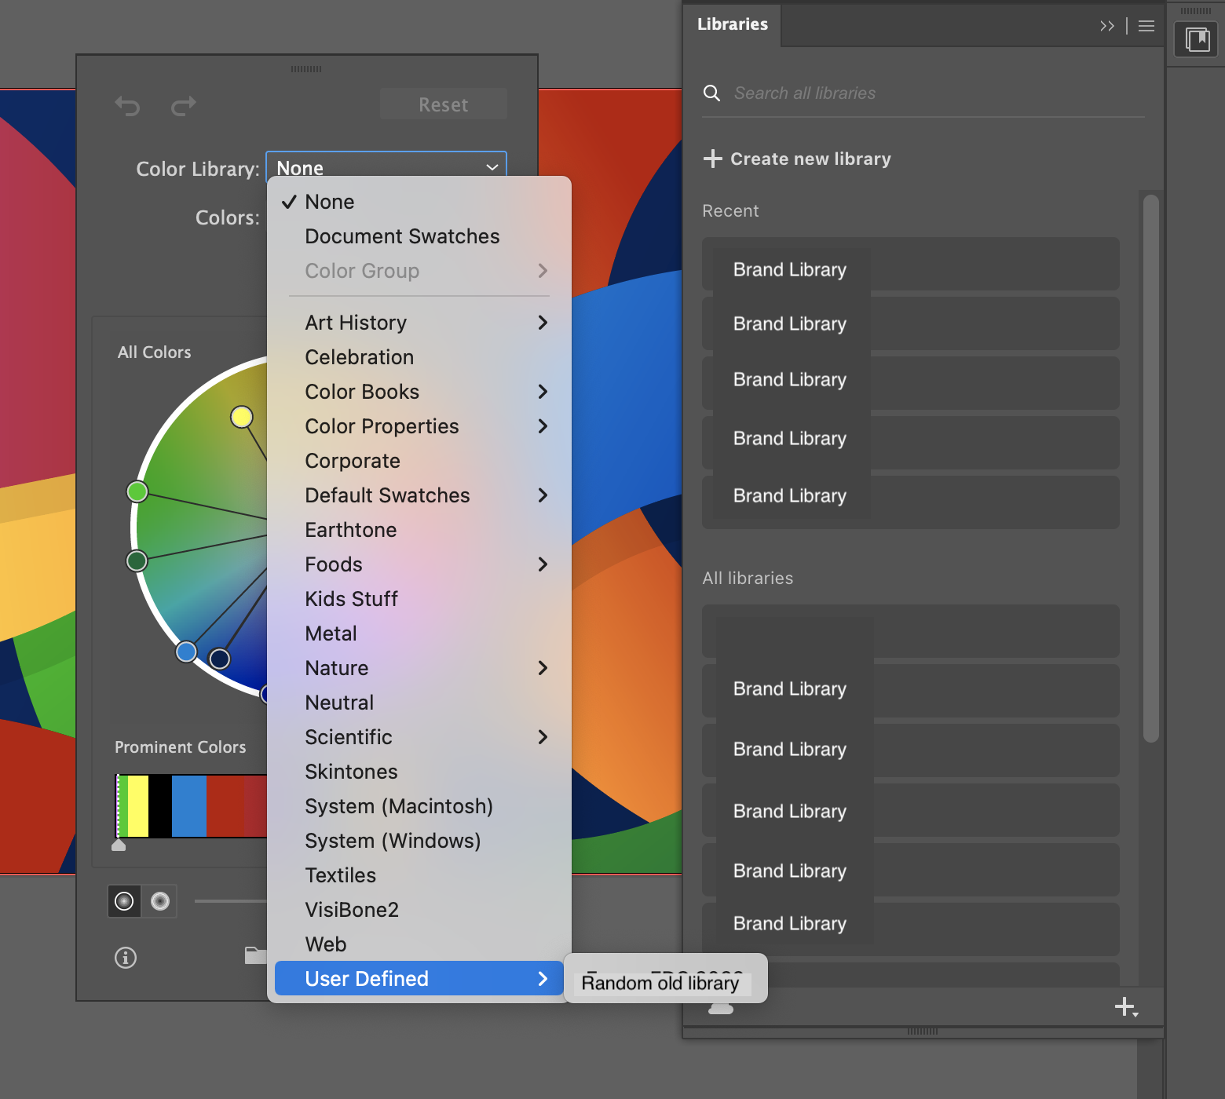Click the plus icon at Libraries panel bottom
The image size is (1225, 1099).
point(1126,1006)
